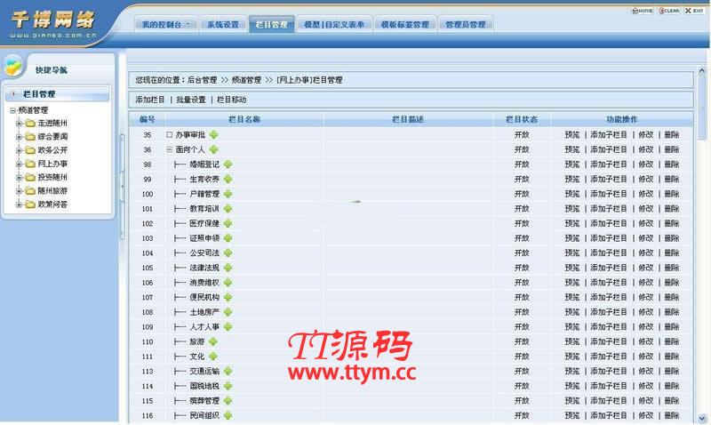The height and width of the screenshot is (425, 711).
Task: Click 删除 in the 国税地税 row
Action: (x=672, y=386)
